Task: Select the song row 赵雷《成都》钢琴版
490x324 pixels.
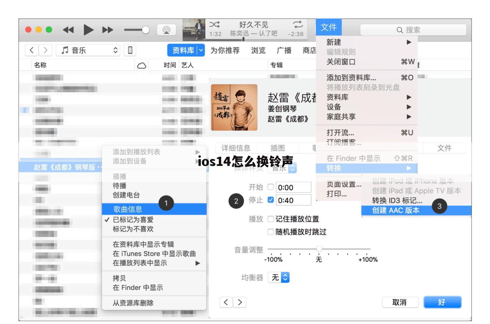Action: click(60, 167)
